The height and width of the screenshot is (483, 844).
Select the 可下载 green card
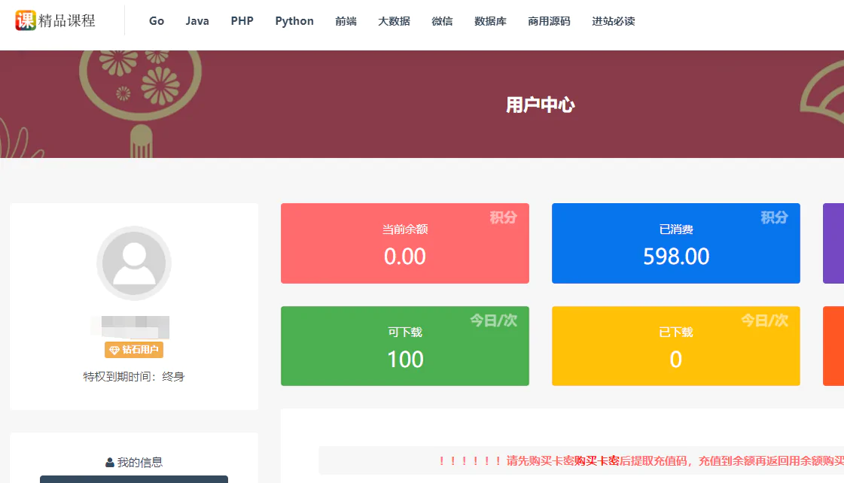pyautogui.click(x=405, y=346)
